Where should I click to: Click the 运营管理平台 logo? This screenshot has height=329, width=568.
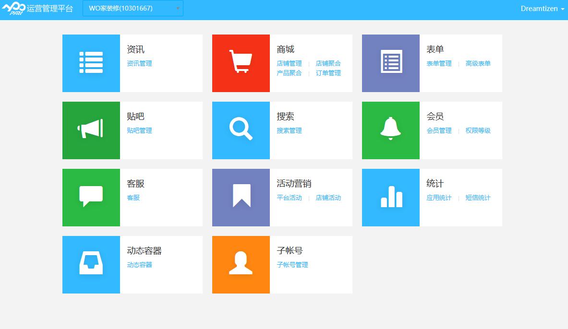click(x=38, y=8)
